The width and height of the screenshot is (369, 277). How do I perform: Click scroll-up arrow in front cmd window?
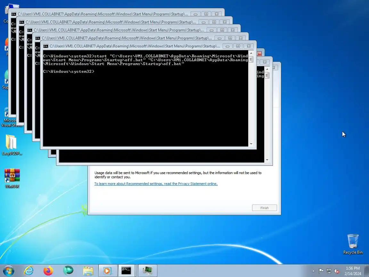tap(251, 53)
